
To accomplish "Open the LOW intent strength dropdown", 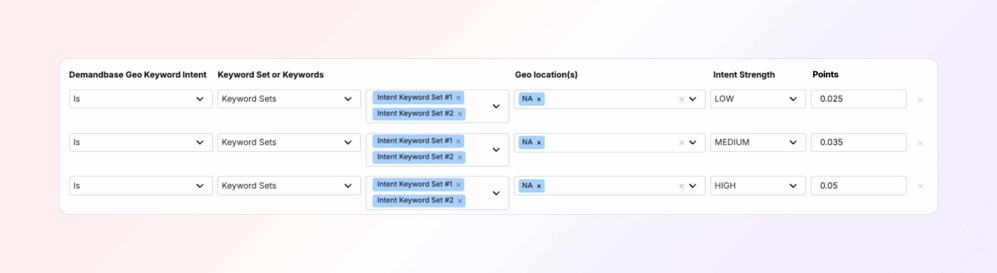I will 757,99.
